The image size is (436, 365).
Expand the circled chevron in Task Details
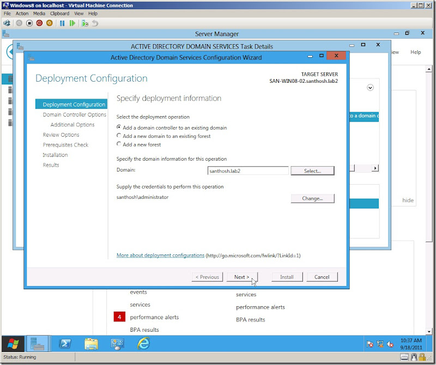tap(370, 88)
